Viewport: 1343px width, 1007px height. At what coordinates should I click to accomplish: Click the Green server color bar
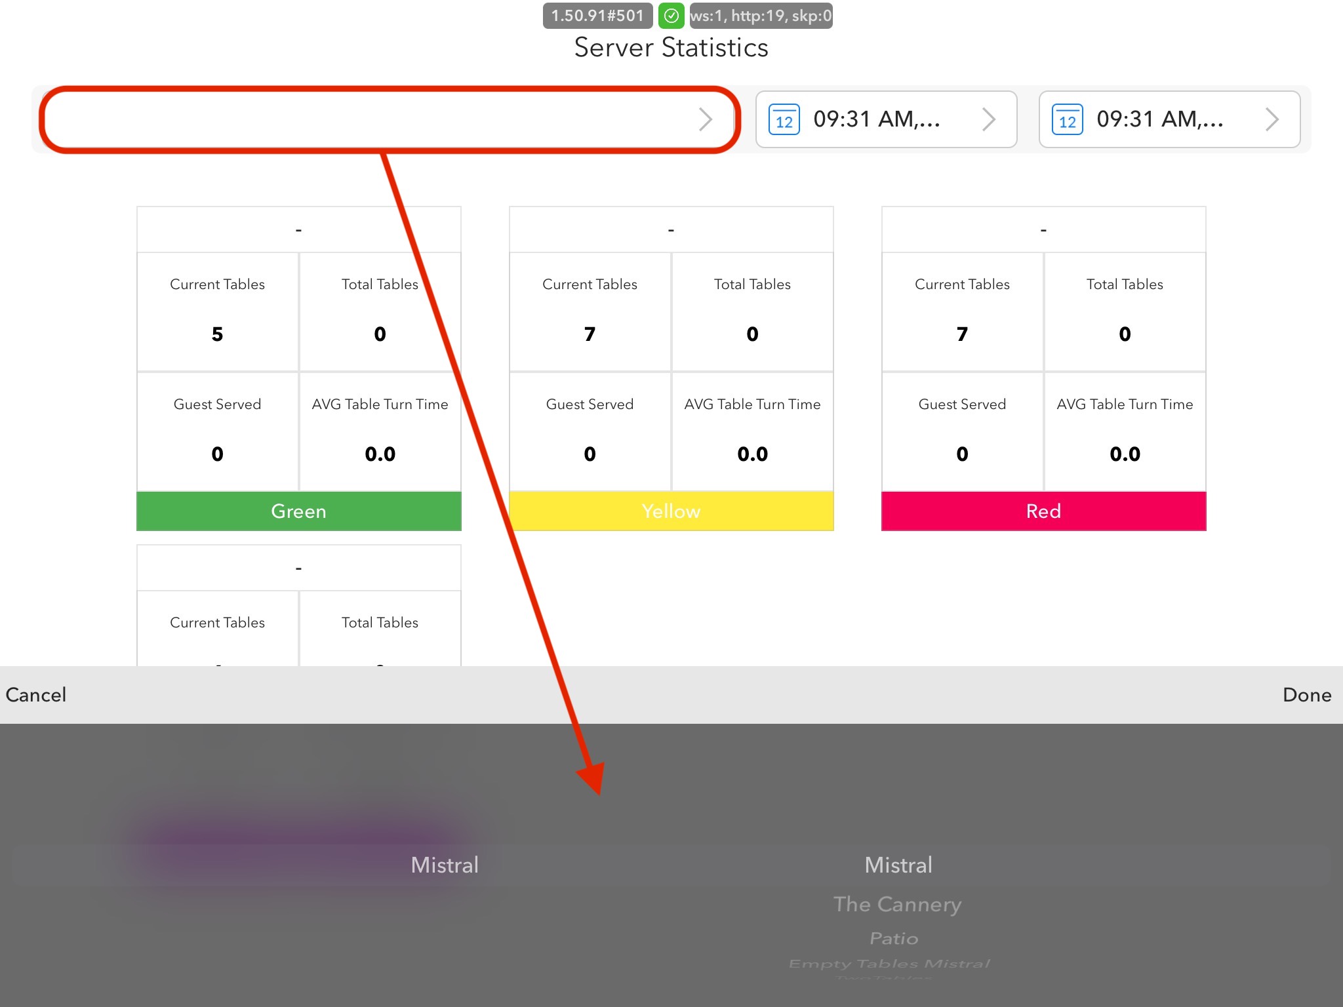[x=298, y=511]
